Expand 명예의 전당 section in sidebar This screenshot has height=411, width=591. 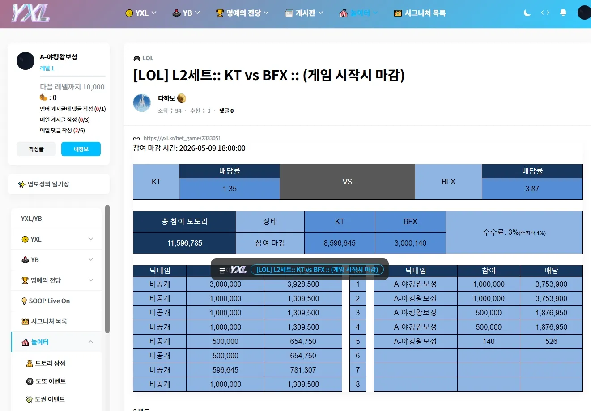click(56, 280)
